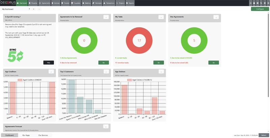Click '0 due to be renewed' text

(x=69, y=63)
